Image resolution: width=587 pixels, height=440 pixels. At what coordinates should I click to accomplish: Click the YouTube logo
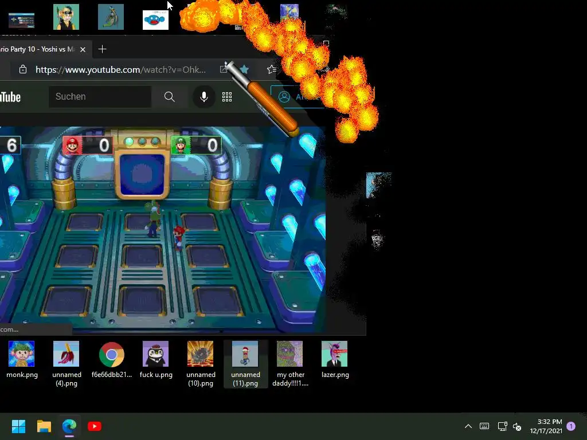(x=10, y=97)
